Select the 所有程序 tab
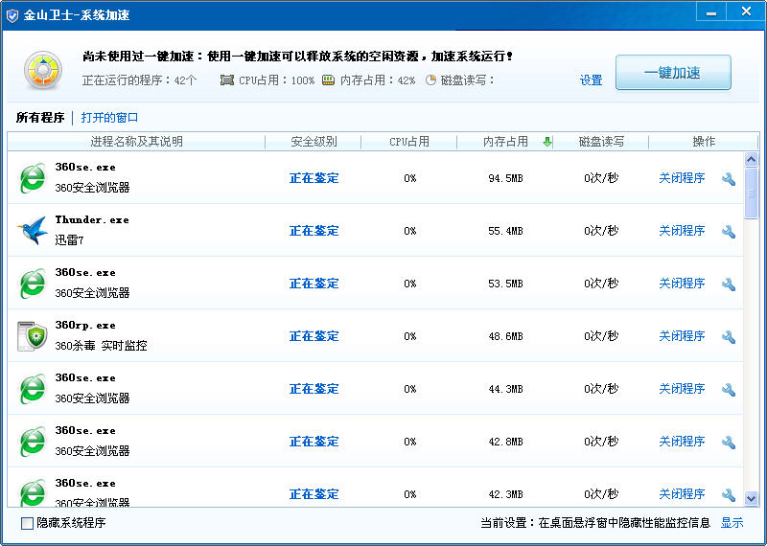 pos(40,118)
